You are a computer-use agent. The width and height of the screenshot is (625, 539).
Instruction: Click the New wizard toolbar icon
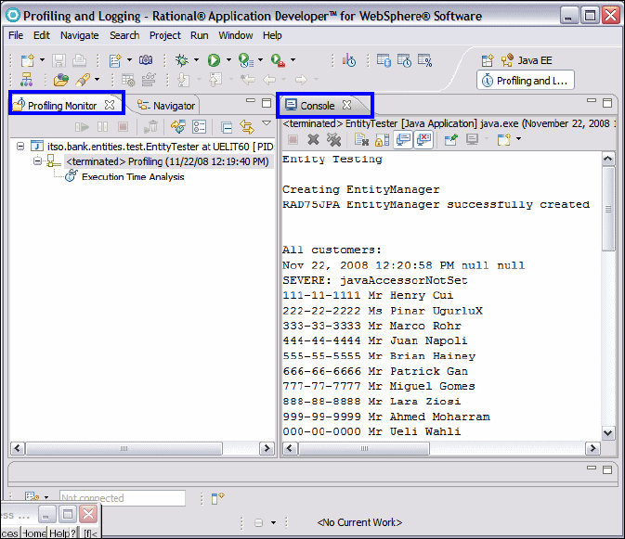[x=28, y=60]
